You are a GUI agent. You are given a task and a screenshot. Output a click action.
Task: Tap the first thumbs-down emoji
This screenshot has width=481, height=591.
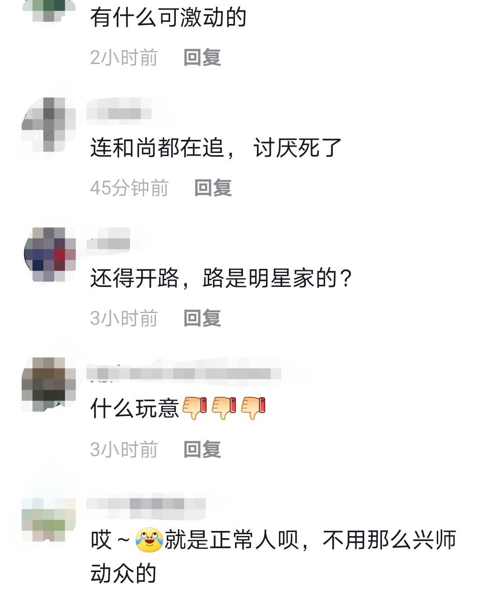point(194,408)
